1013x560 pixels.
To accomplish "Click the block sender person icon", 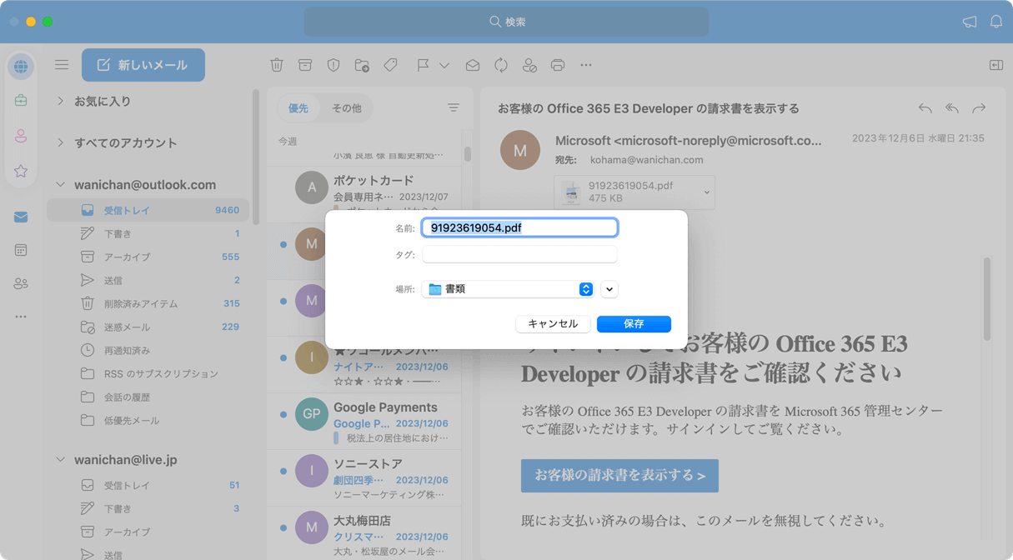I will [529, 65].
